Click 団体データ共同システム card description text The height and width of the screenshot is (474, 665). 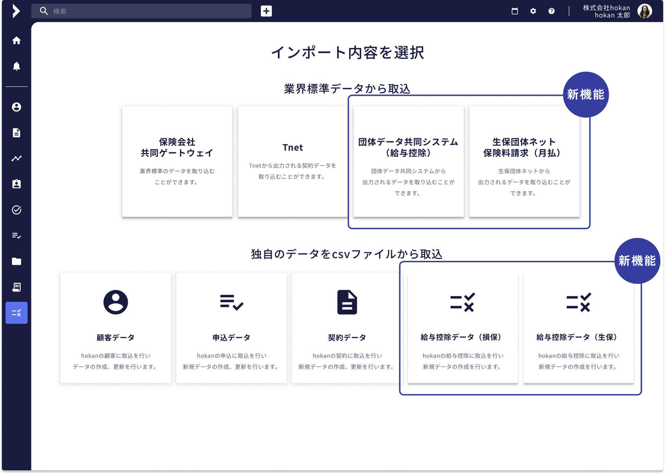(408, 182)
